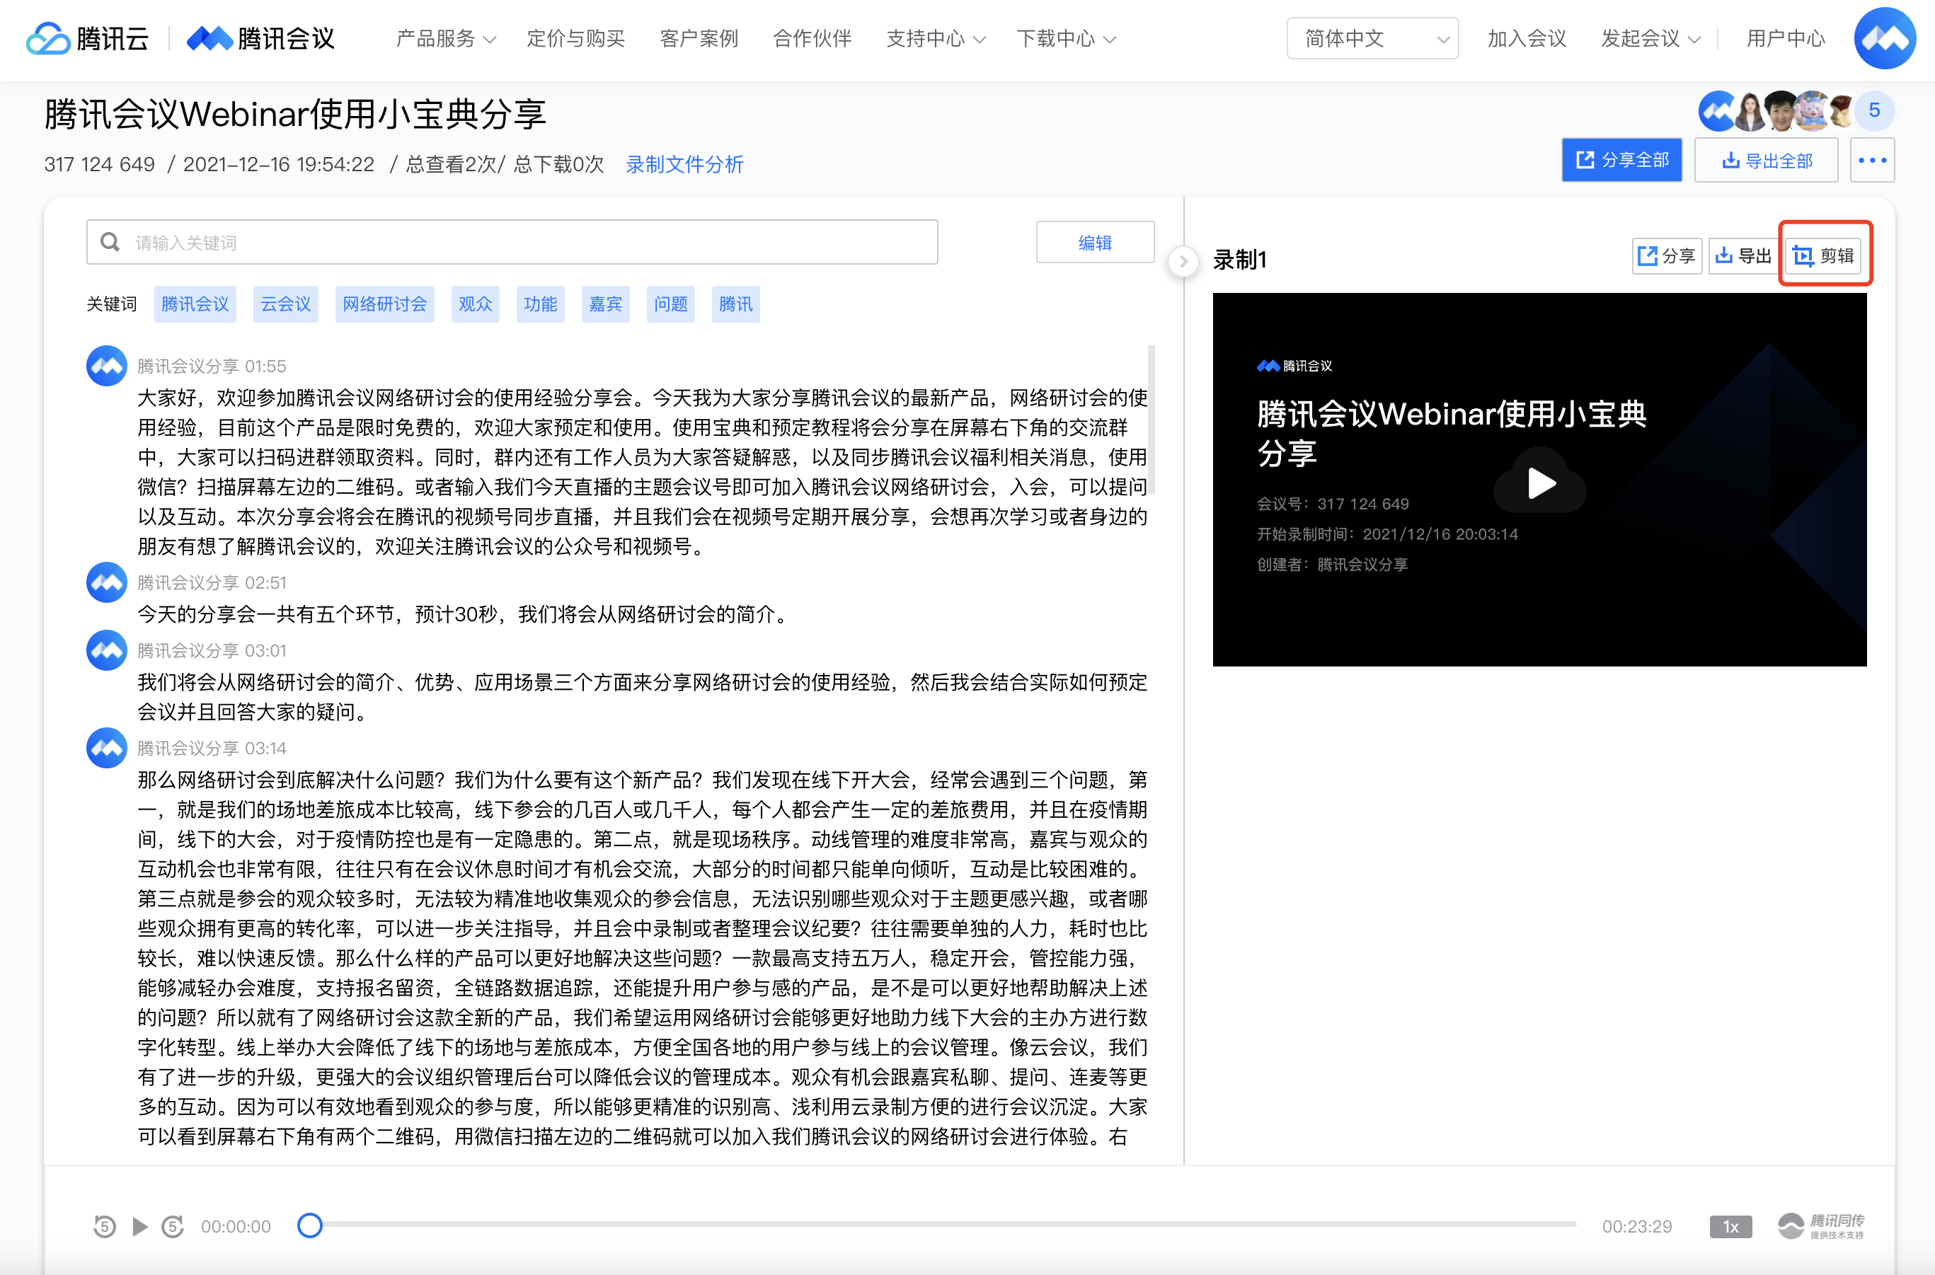The width and height of the screenshot is (1935, 1275).
Task: Open the user avatar in top-right corner
Action: click(x=1885, y=38)
